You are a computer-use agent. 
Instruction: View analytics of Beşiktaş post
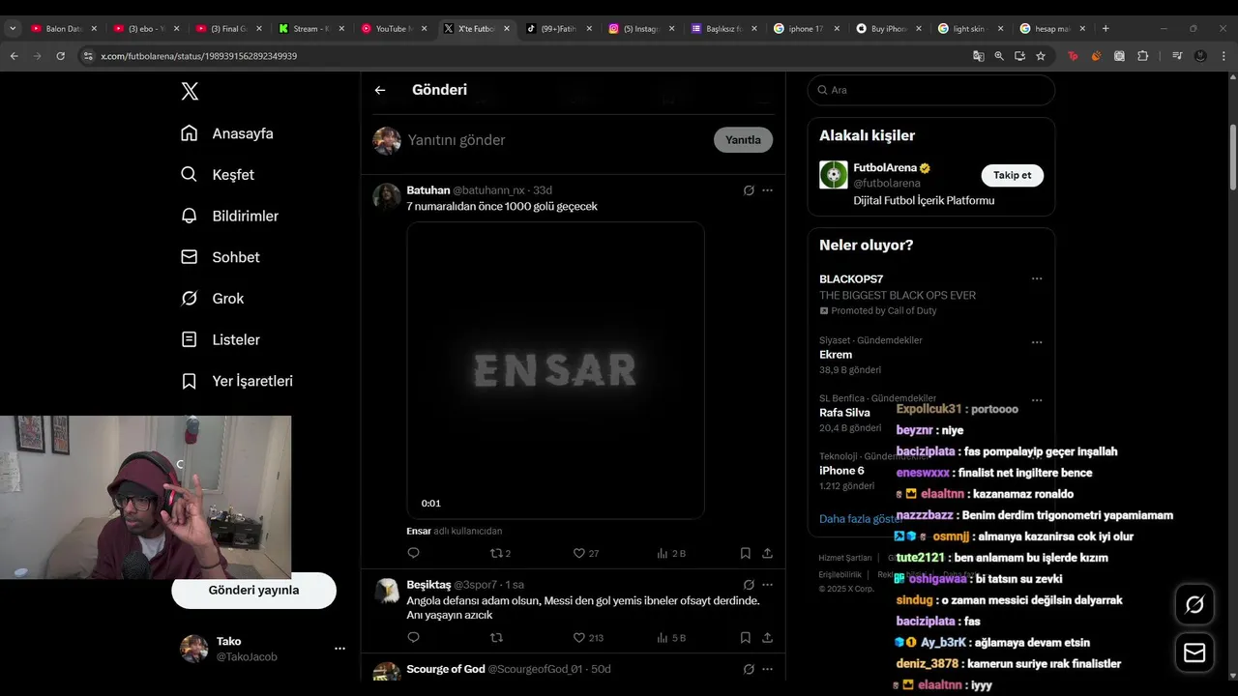pyautogui.click(x=671, y=637)
